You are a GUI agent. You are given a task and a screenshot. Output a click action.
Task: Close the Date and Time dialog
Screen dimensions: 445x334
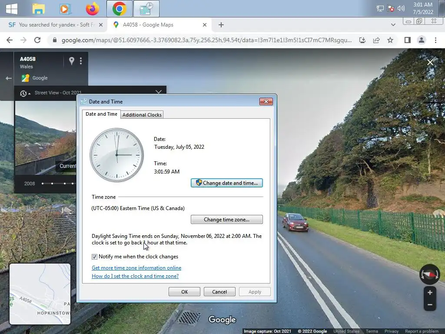(x=266, y=101)
